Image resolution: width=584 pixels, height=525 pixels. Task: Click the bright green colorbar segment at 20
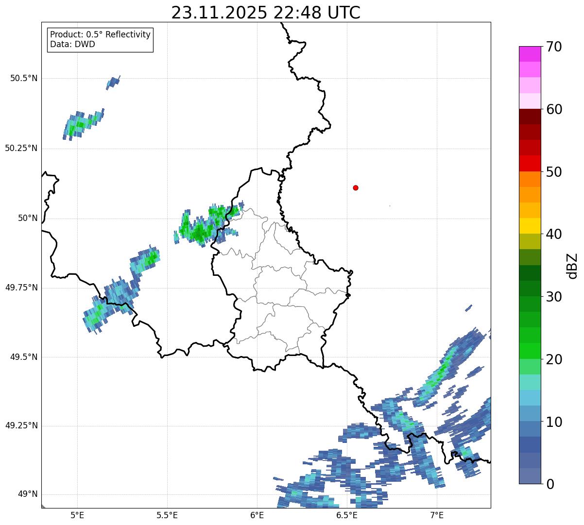(x=530, y=351)
